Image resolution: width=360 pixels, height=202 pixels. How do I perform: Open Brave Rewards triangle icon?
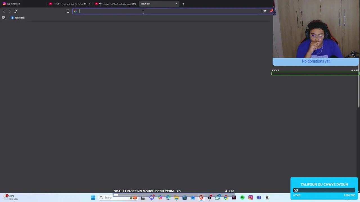[271, 11]
